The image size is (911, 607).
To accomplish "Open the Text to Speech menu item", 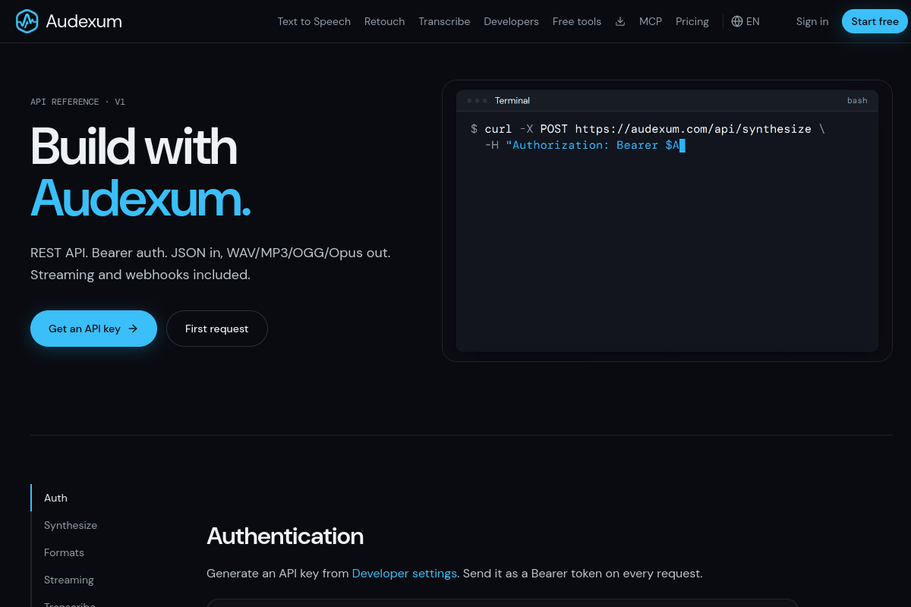I will (x=314, y=21).
